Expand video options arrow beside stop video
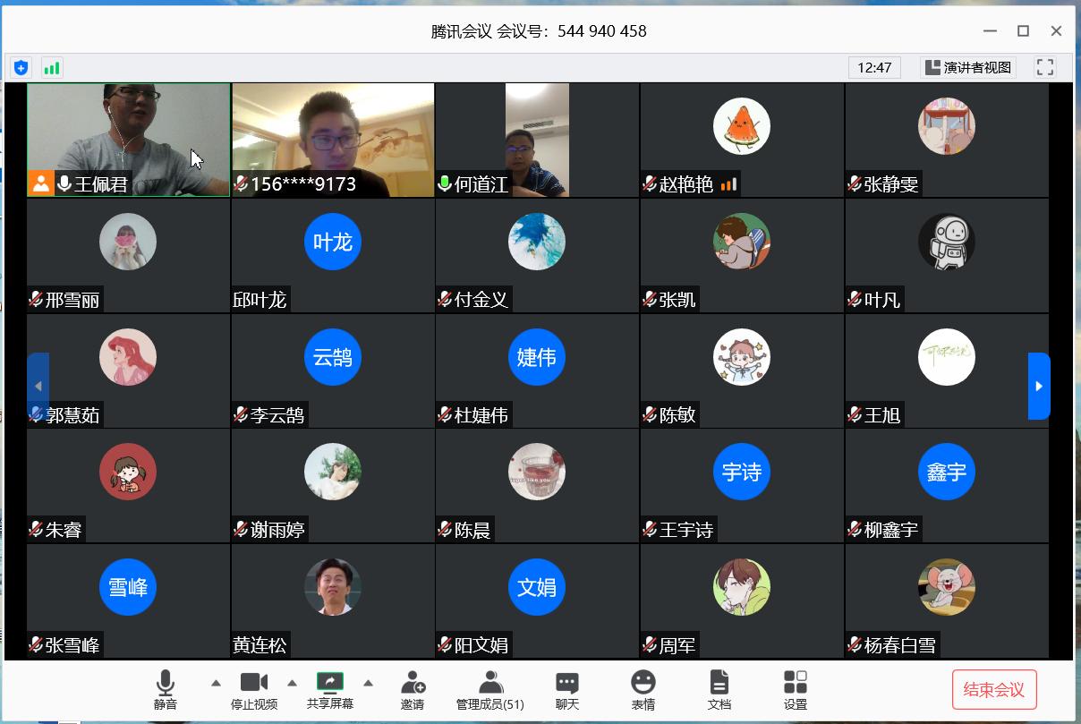This screenshot has width=1081, height=724. click(292, 683)
